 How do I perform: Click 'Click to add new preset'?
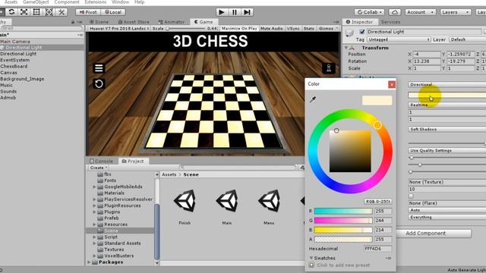point(343,265)
